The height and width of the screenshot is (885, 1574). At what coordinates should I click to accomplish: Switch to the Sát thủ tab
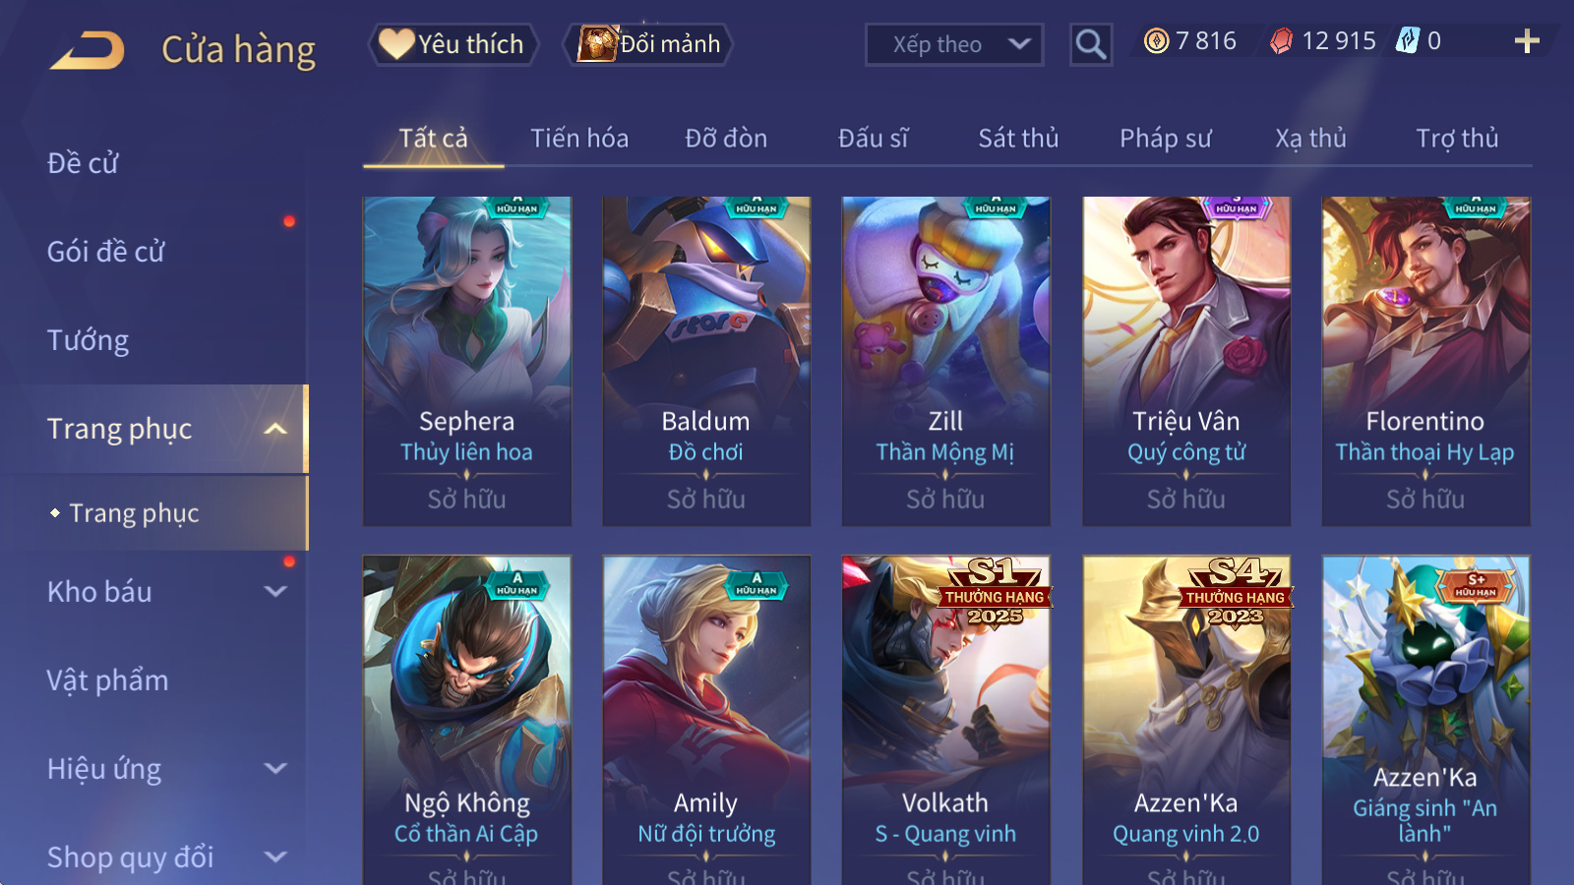tap(1018, 139)
